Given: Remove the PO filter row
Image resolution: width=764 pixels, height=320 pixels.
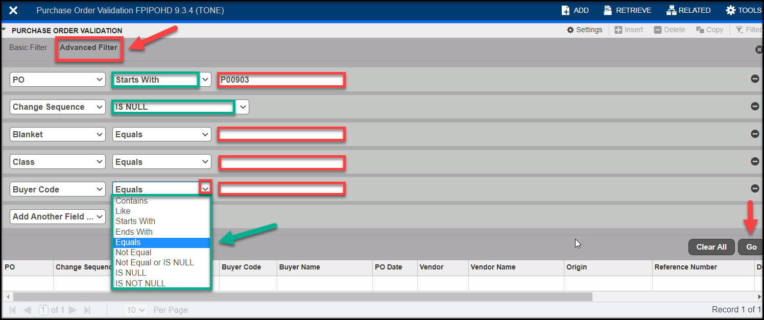Looking at the screenshot, I should pyautogui.click(x=755, y=79).
